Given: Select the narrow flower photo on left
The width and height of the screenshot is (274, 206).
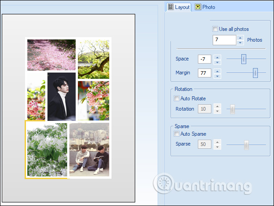Looking at the screenshot, I should tap(36, 97).
